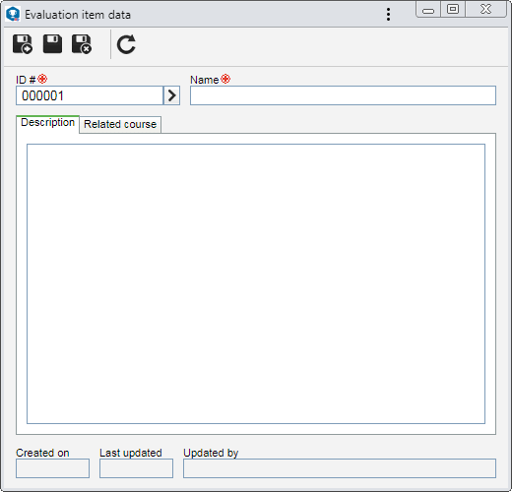The height and width of the screenshot is (492, 512).
Task: Click the Refresh circular arrow icon
Action: tap(126, 44)
